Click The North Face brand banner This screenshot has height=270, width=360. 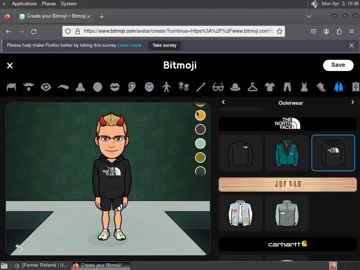pyautogui.click(x=288, y=124)
